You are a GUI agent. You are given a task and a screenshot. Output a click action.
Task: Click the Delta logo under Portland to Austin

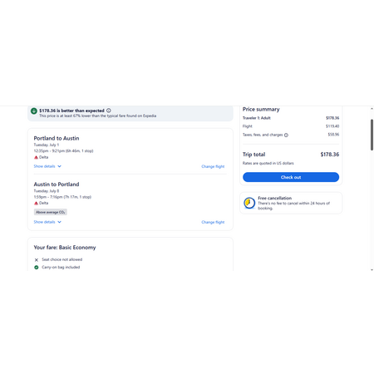point(36,157)
